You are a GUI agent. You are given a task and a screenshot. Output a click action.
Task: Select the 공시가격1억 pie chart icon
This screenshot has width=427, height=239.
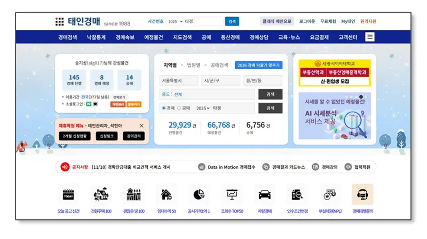pyautogui.click(x=199, y=195)
